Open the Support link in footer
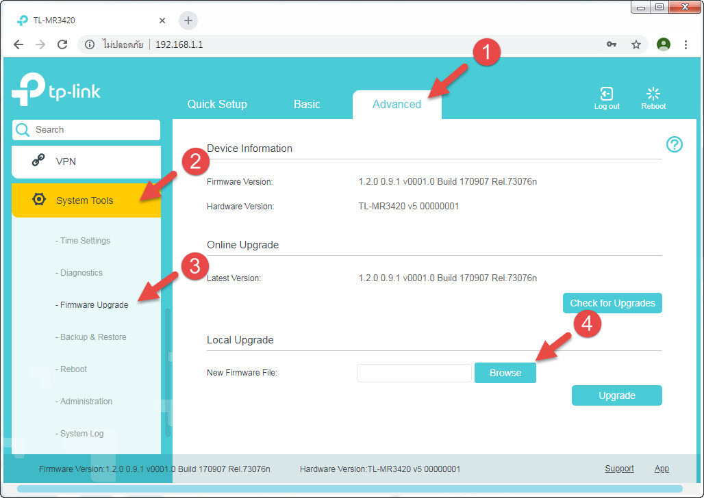 click(619, 469)
